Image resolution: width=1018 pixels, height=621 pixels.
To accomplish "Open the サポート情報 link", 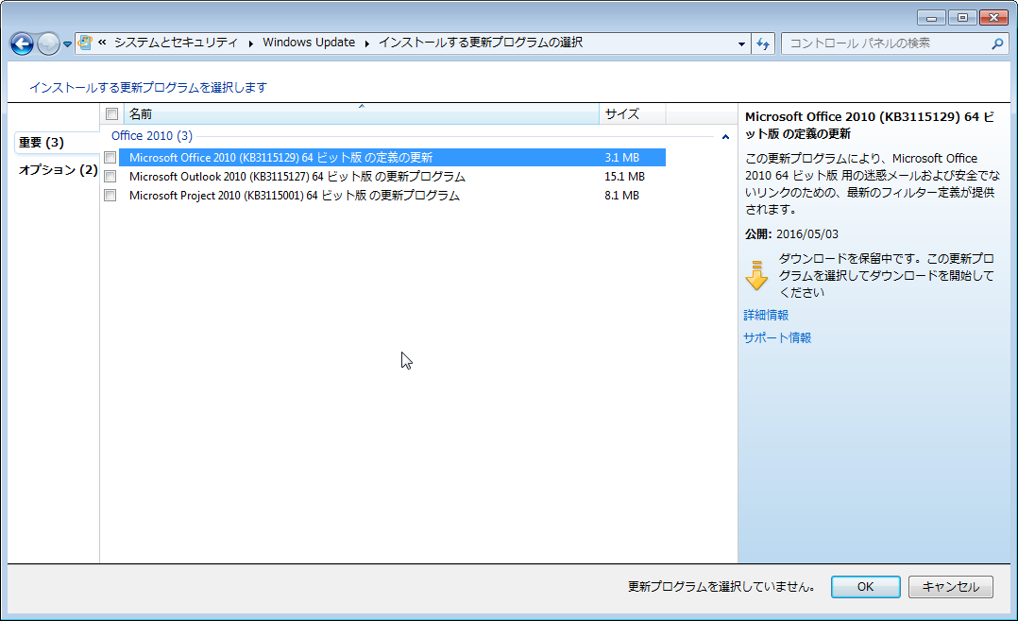I will (x=777, y=337).
